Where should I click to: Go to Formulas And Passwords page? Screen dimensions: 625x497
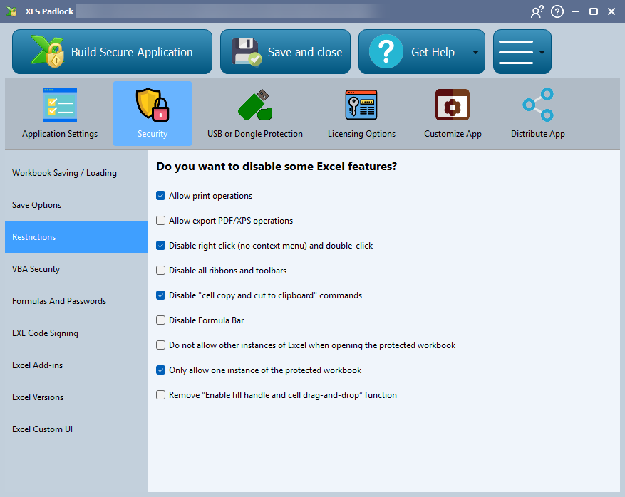59,301
